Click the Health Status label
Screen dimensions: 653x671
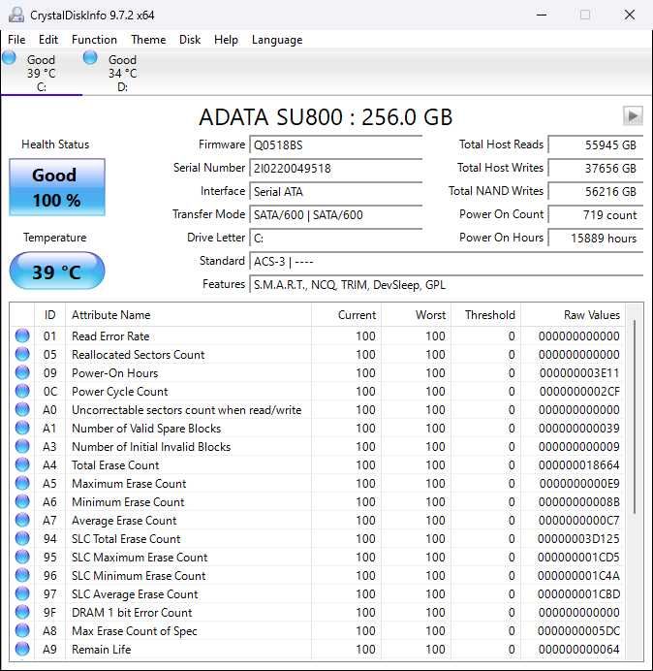pos(55,144)
